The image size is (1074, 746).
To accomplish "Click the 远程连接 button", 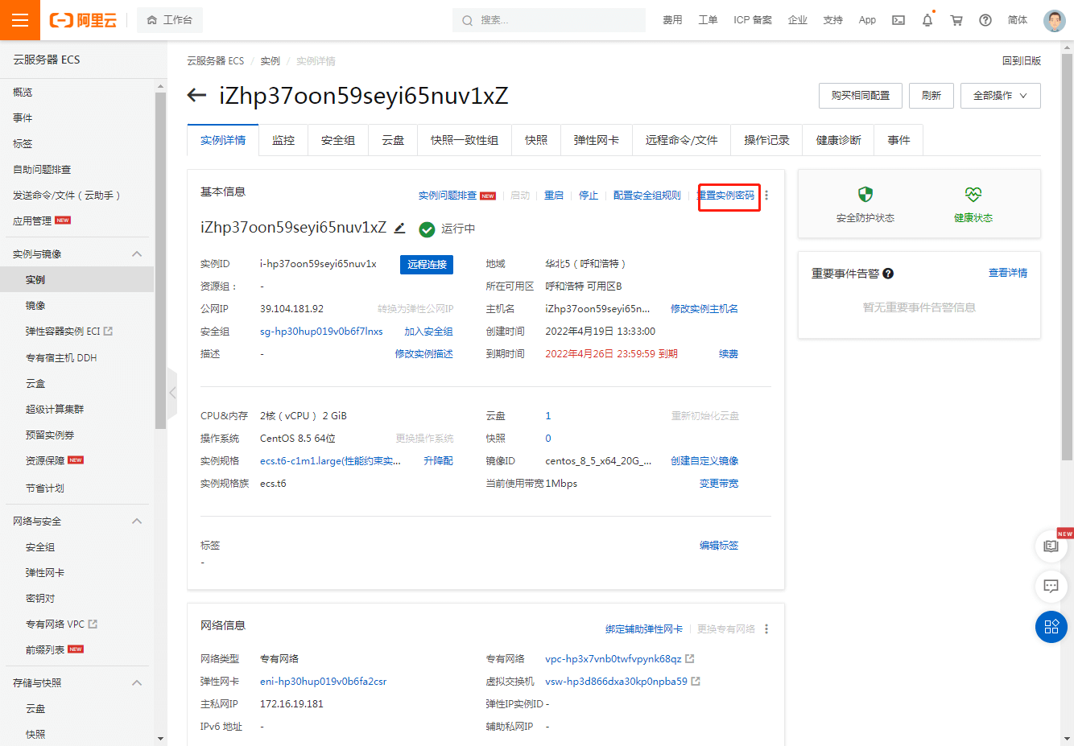I will pos(427,265).
